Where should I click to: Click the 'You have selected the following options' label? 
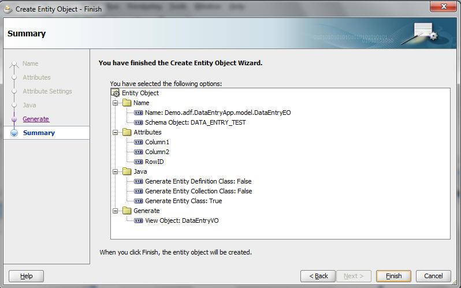click(x=166, y=84)
